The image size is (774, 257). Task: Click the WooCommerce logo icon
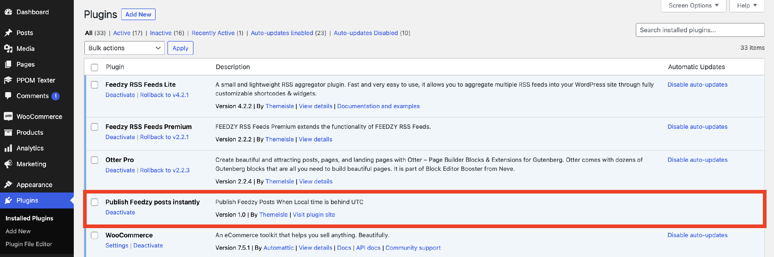point(8,116)
